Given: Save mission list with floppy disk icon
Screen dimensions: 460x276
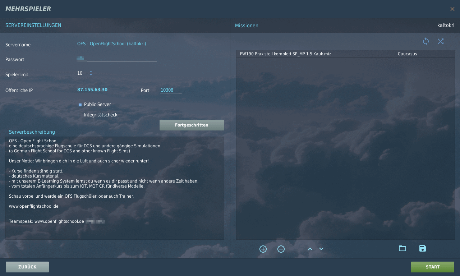Looking at the screenshot, I should click(x=423, y=249).
